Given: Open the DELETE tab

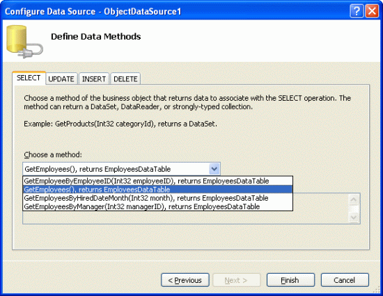Looking at the screenshot, I should point(125,79).
